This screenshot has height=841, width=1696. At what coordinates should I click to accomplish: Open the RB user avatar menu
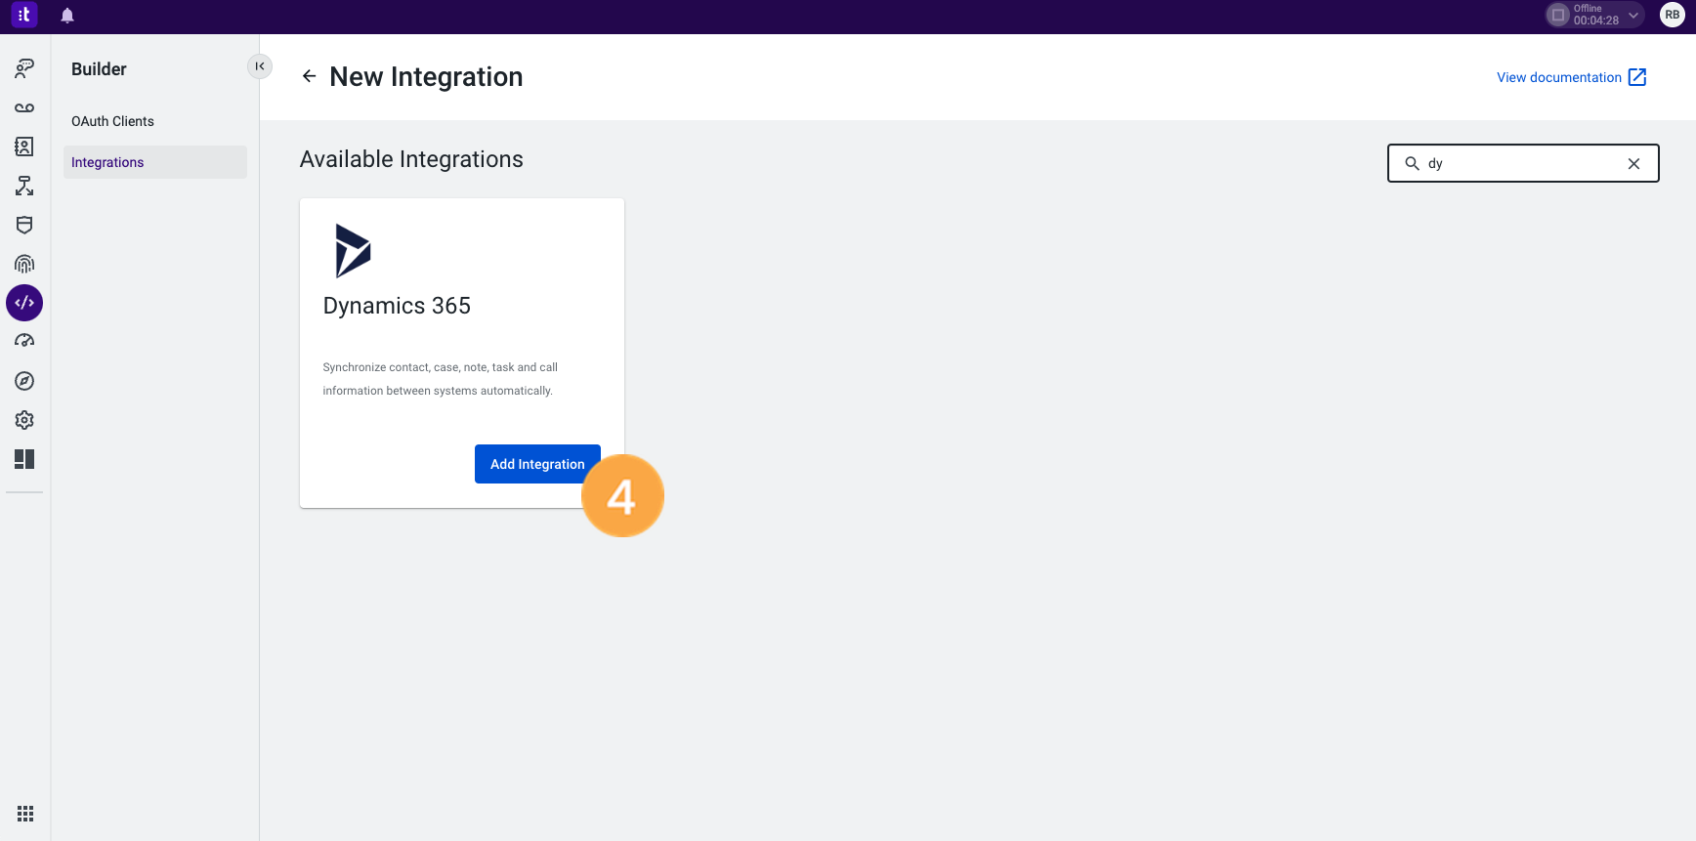(1672, 15)
